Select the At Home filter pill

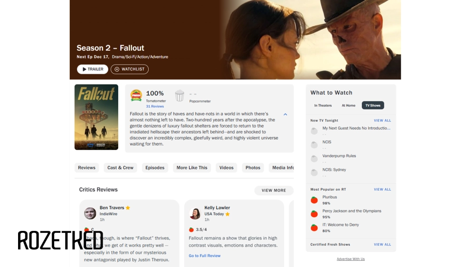click(x=349, y=105)
